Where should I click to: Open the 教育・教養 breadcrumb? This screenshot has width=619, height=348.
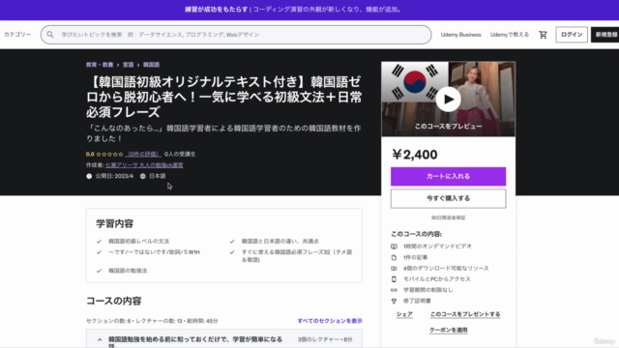[100, 65]
